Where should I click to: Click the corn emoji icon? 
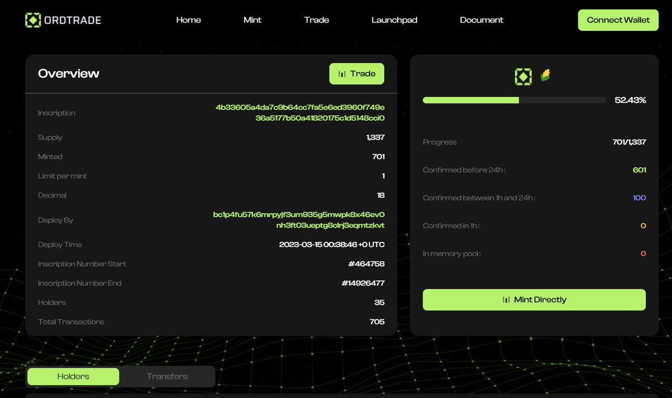[545, 76]
